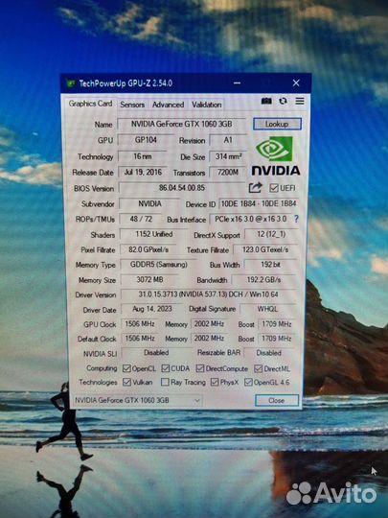Click the Pixel Fillrate value 82.0 GPixel/s

click(x=148, y=249)
